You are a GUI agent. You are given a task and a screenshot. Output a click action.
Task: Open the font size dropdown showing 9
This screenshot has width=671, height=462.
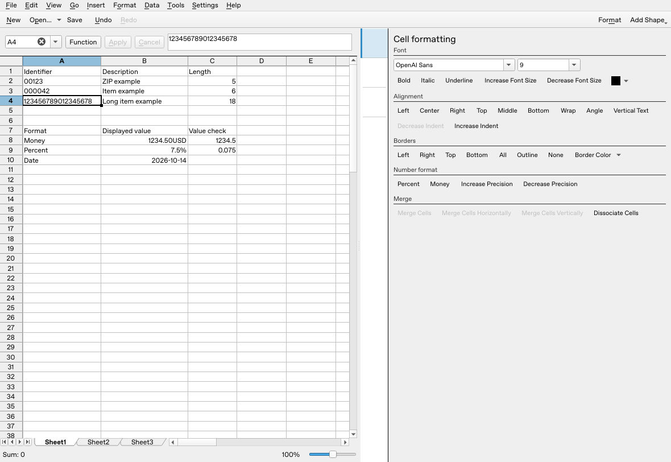pos(574,65)
